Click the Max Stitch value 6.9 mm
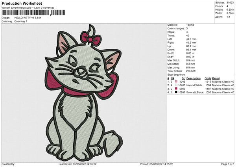 point(190,60)
